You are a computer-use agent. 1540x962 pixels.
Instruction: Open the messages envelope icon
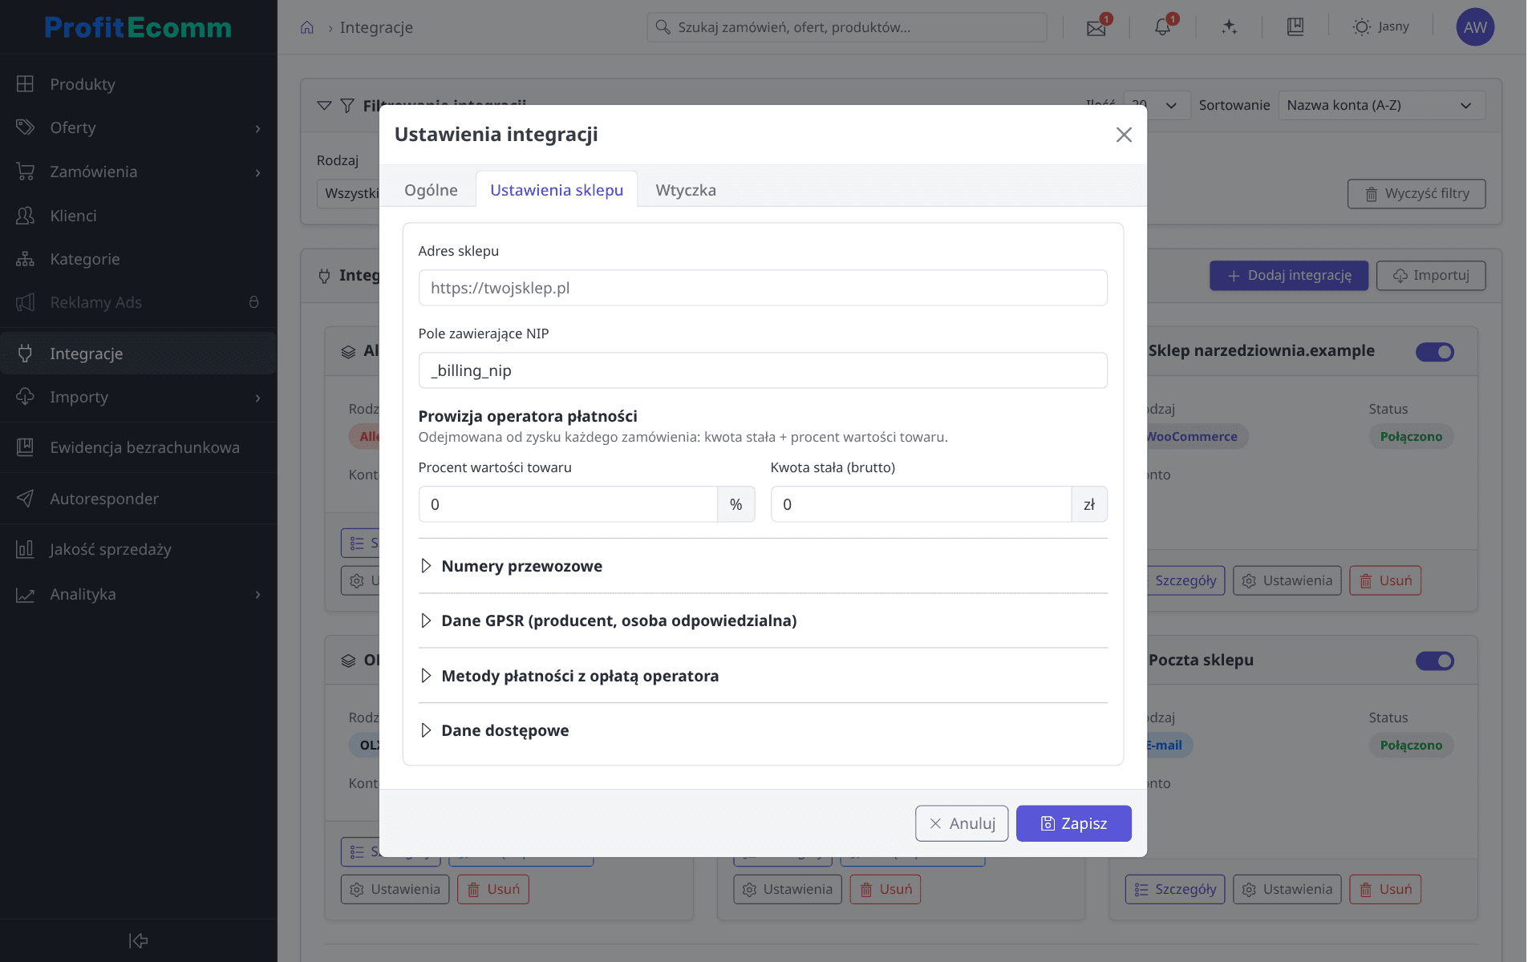tap(1096, 27)
